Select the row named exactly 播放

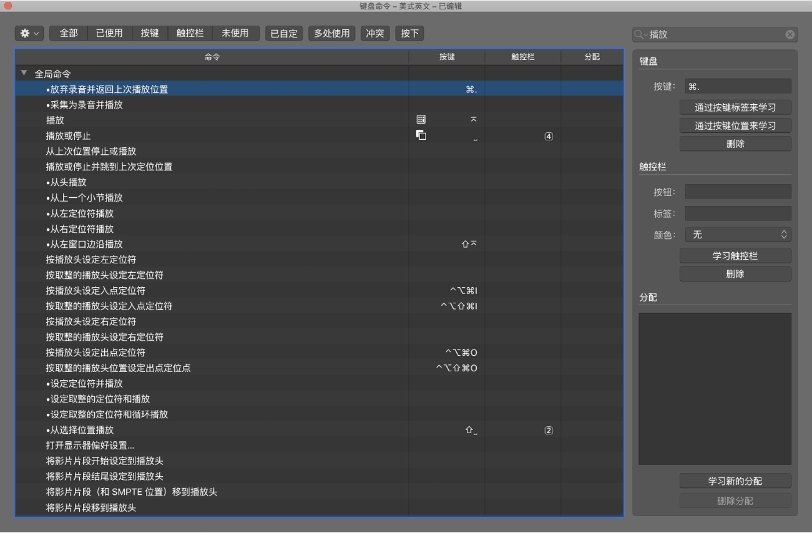[x=319, y=120]
